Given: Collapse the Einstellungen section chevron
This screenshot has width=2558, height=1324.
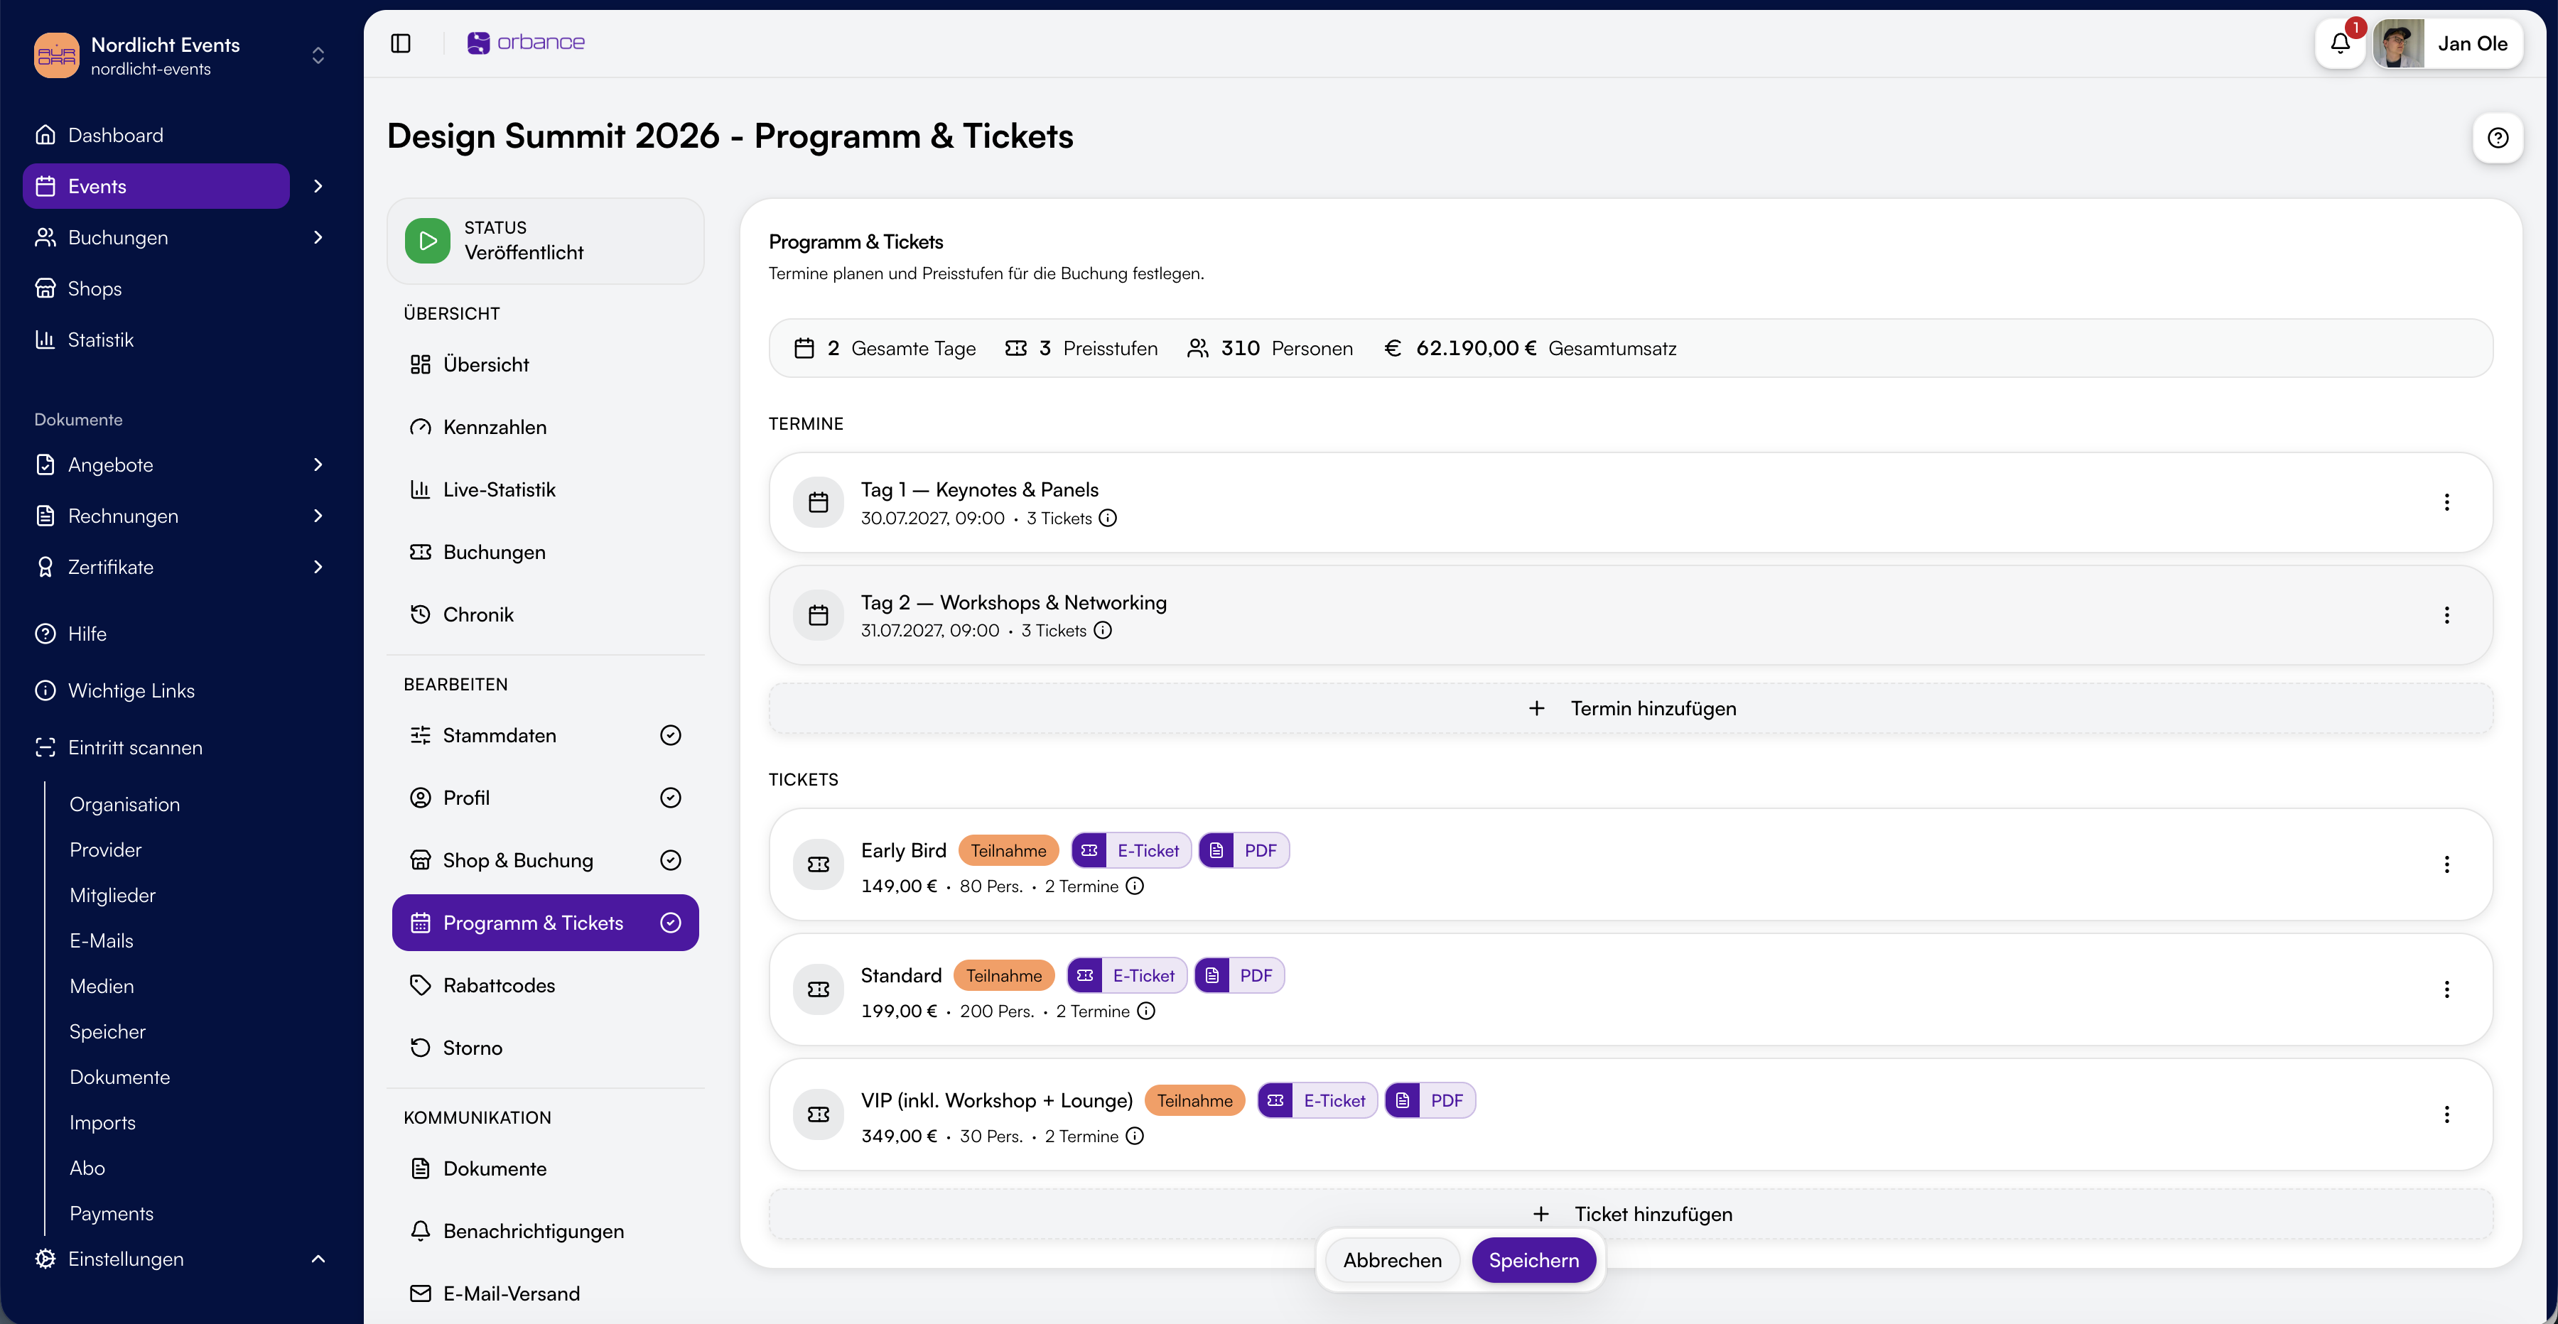Looking at the screenshot, I should pyautogui.click(x=318, y=1259).
